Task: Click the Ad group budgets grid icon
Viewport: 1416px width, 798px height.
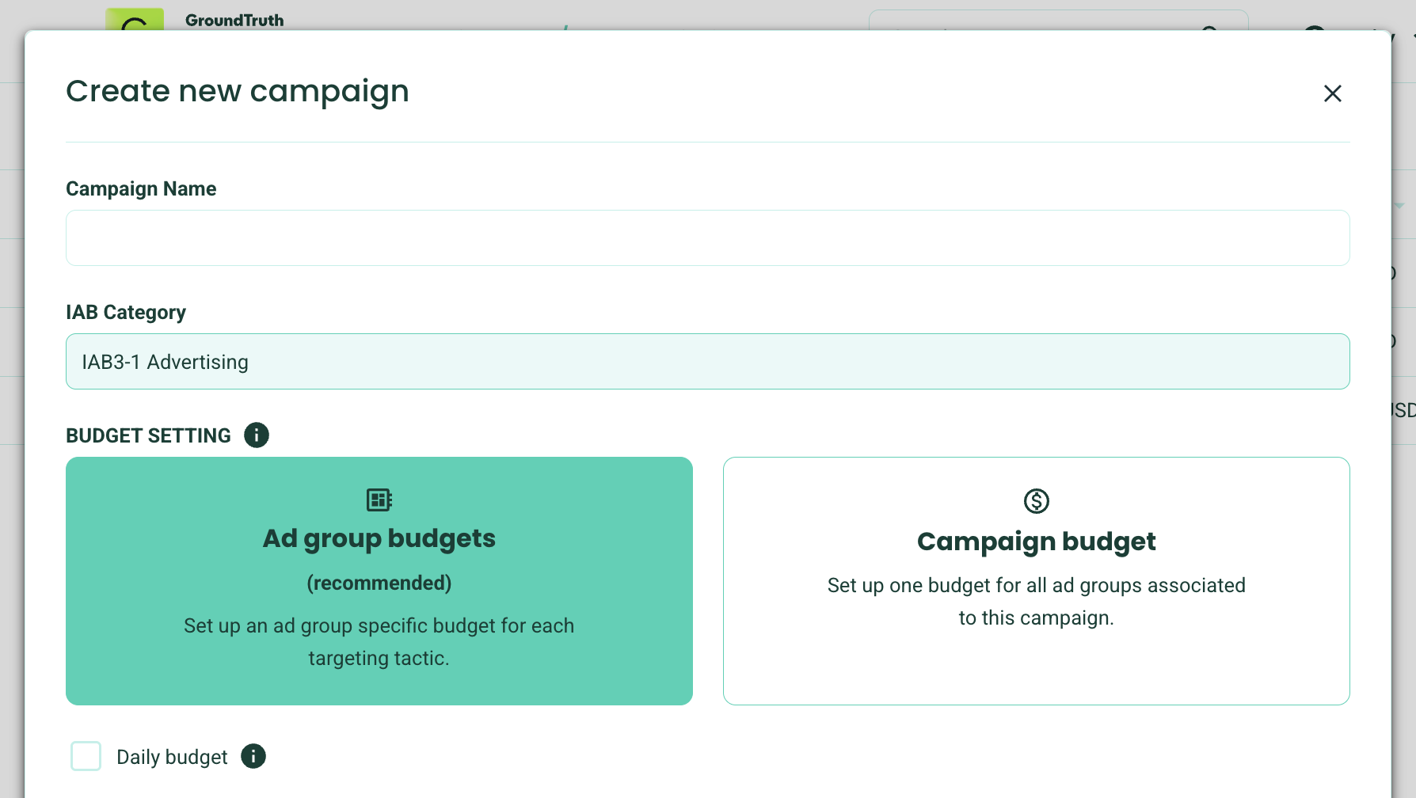Action: (x=379, y=500)
